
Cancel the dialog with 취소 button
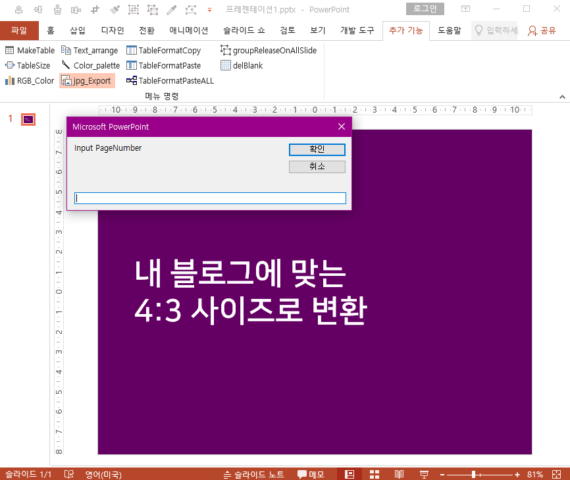click(x=317, y=167)
